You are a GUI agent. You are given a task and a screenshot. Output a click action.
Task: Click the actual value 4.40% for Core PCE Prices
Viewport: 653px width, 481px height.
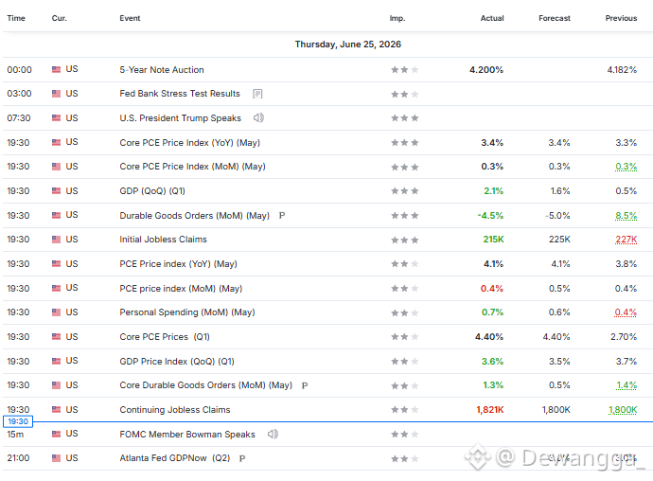pyautogui.click(x=489, y=337)
